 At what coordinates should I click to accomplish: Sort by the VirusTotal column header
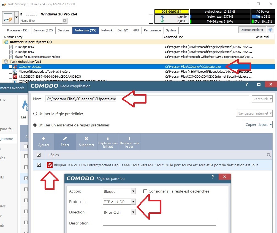point(262,37)
